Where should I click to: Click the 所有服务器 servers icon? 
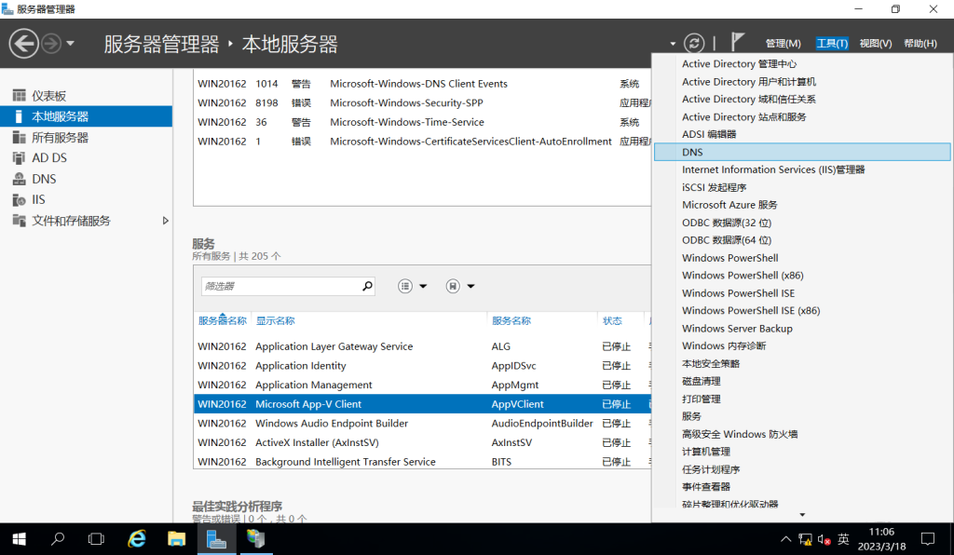(20, 138)
